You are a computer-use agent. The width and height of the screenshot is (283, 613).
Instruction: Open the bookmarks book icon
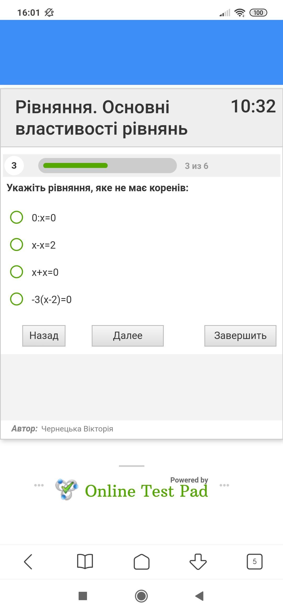point(85,561)
